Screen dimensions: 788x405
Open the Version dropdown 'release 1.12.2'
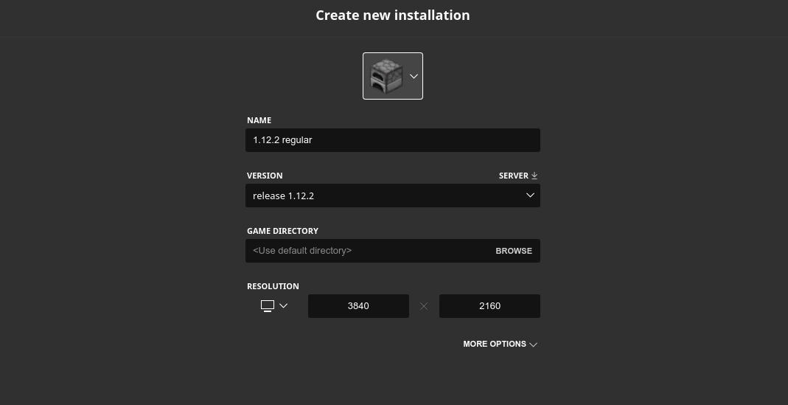(x=392, y=195)
